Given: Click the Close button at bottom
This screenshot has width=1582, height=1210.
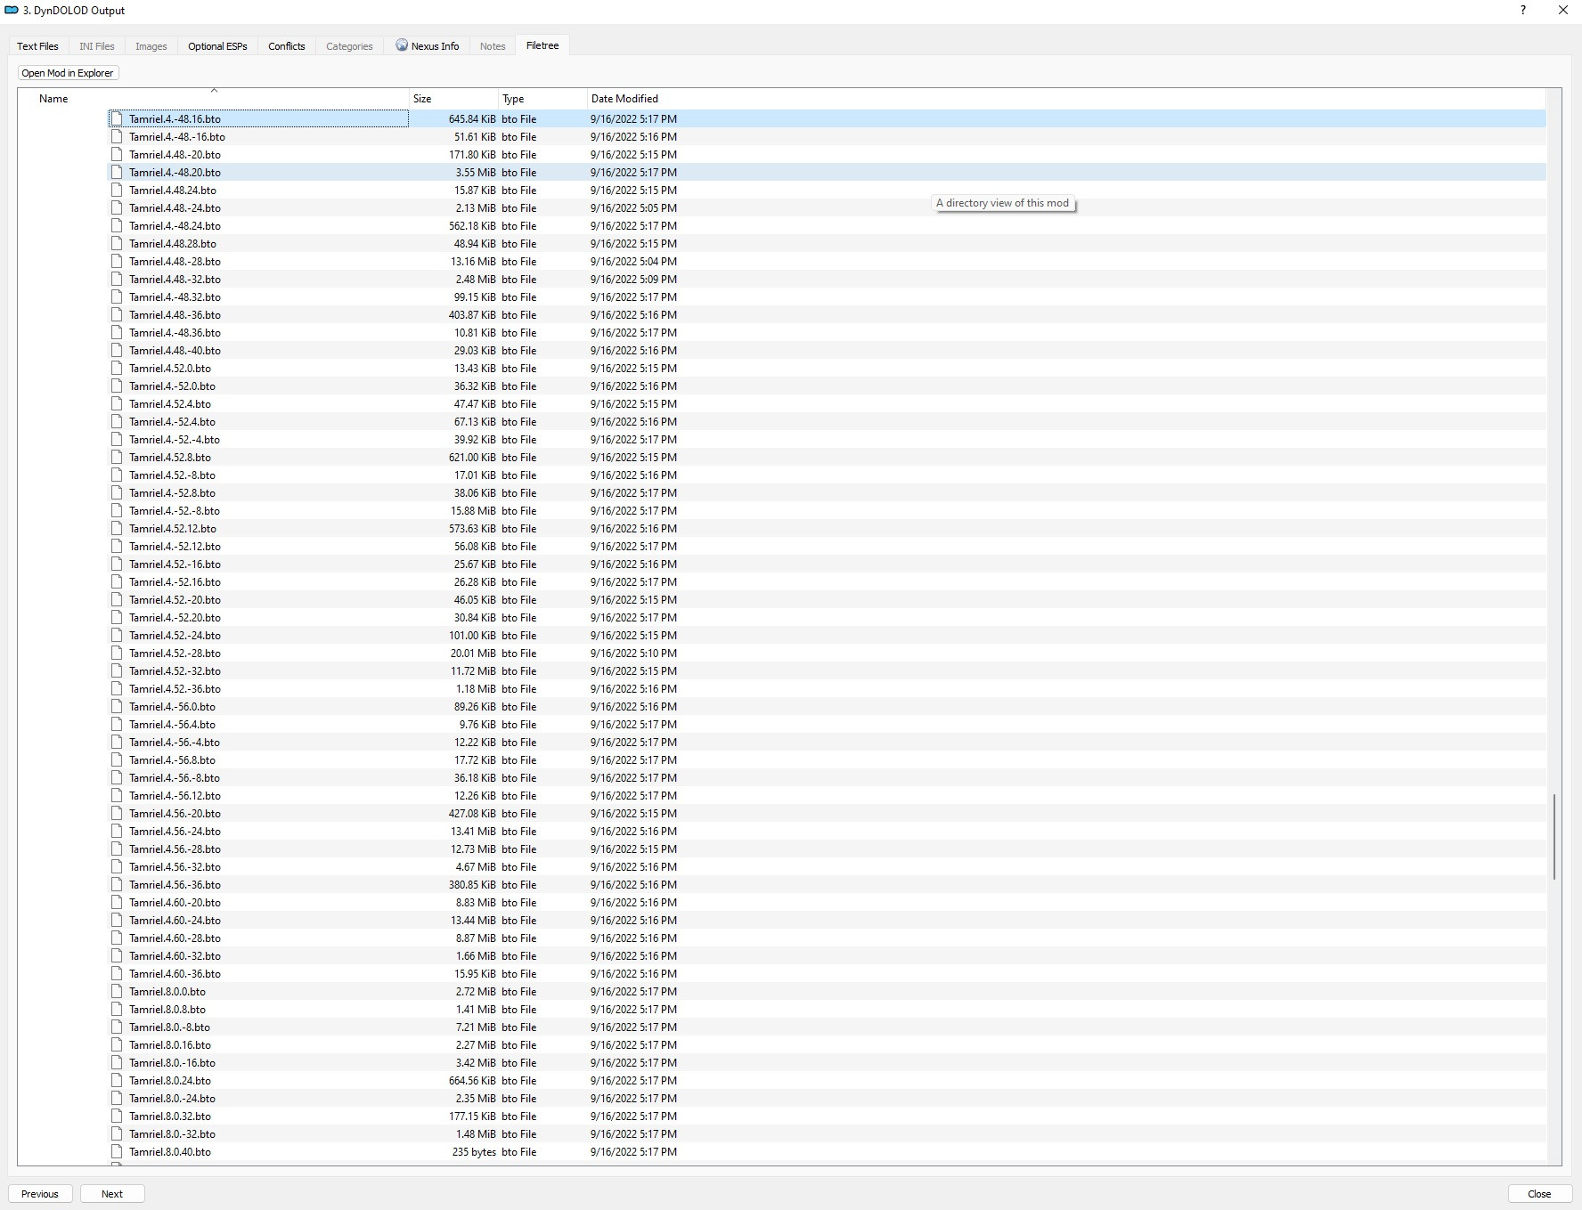Looking at the screenshot, I should [1539, 1194].
